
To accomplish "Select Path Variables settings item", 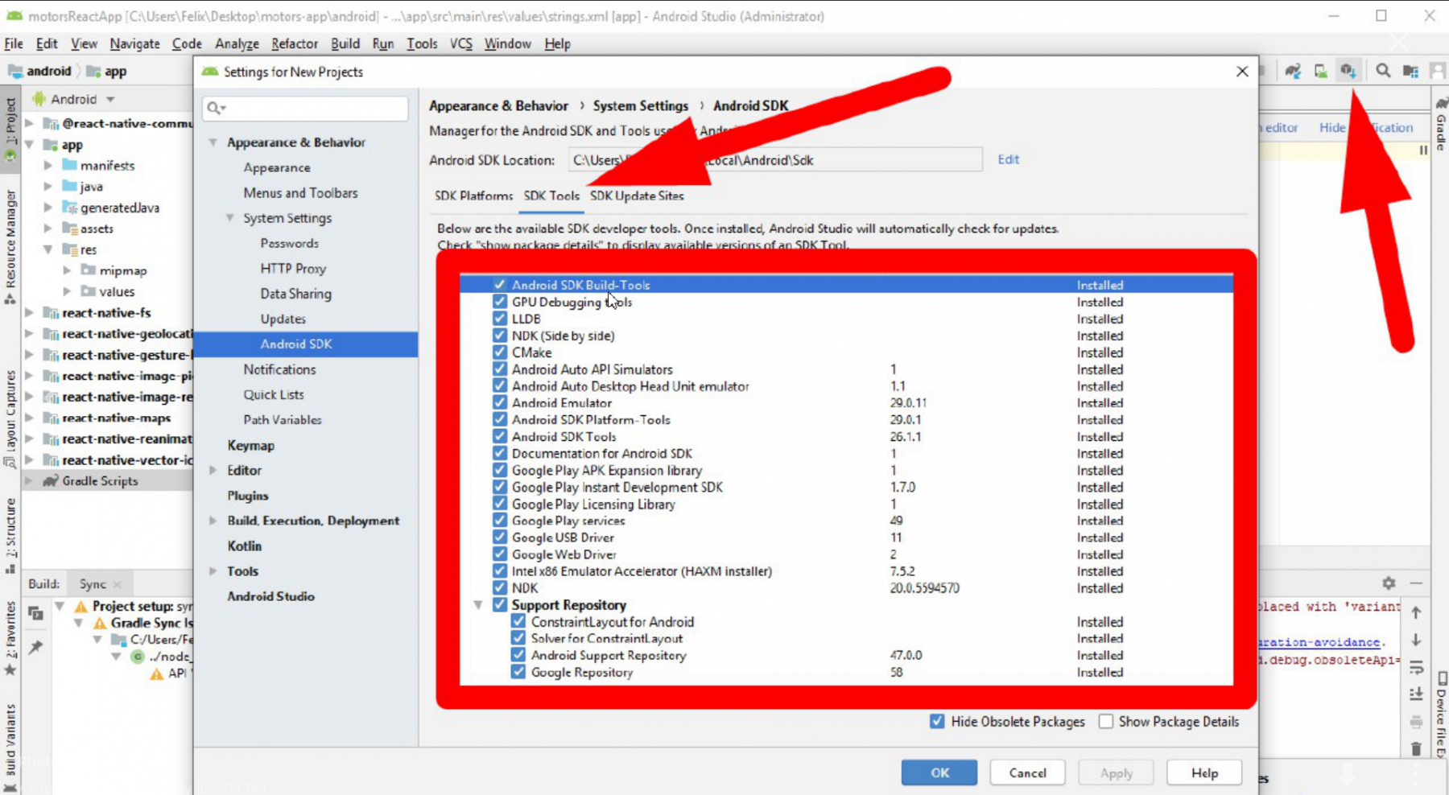I will pos(283,420).
